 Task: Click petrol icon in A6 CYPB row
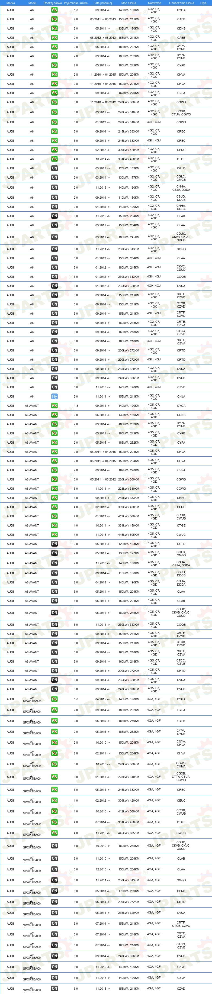coord(54,65)
